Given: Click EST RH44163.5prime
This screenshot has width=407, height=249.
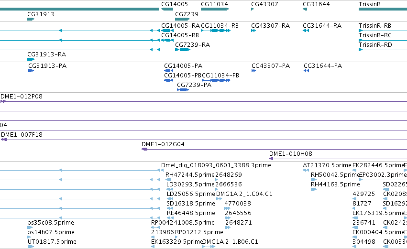Looking at the screenshot, I should pos(335,184).
